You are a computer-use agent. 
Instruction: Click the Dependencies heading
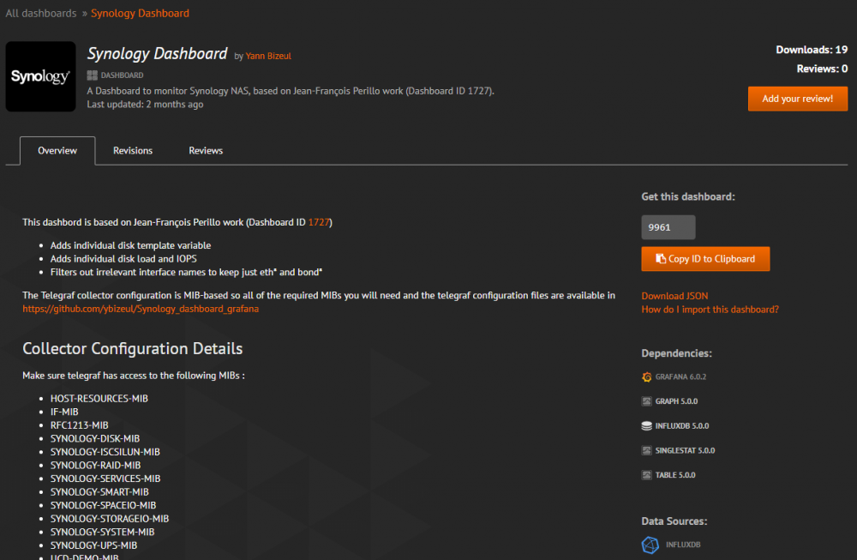[677, 353]
